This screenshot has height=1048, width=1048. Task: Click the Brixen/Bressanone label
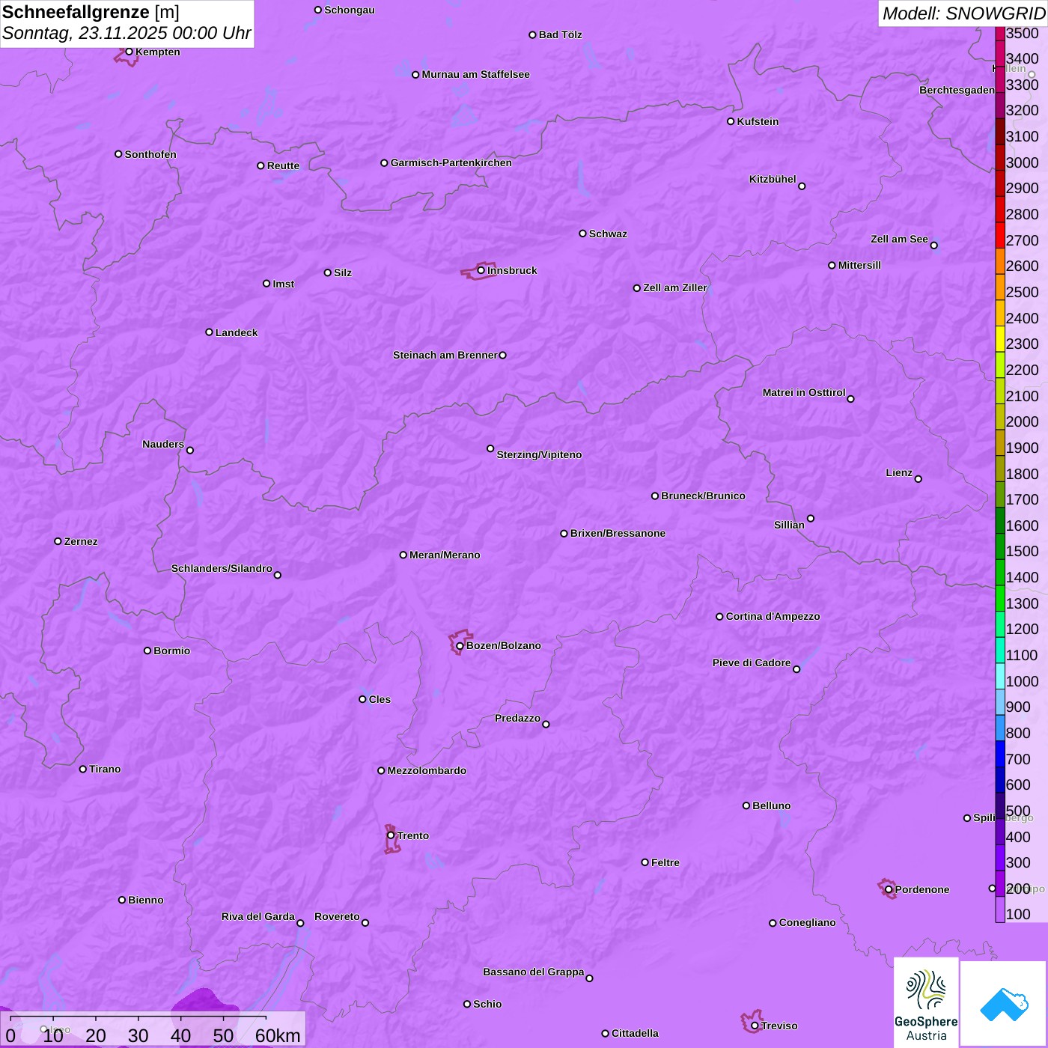pyautogui.click(x=618, y=533)
